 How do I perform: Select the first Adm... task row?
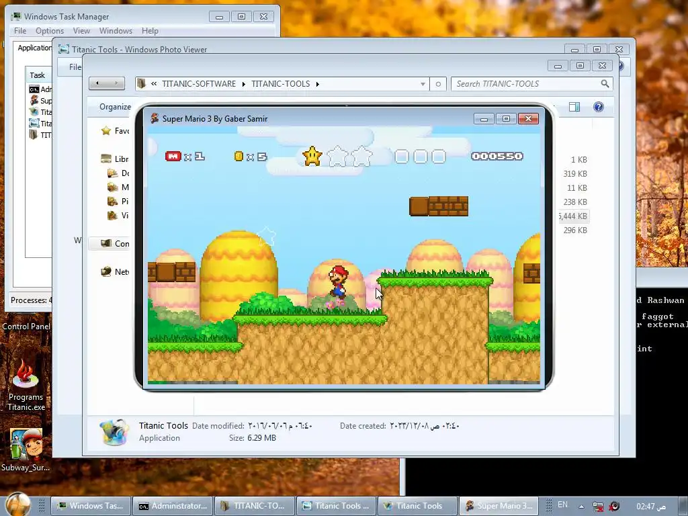tap(40, 89)
